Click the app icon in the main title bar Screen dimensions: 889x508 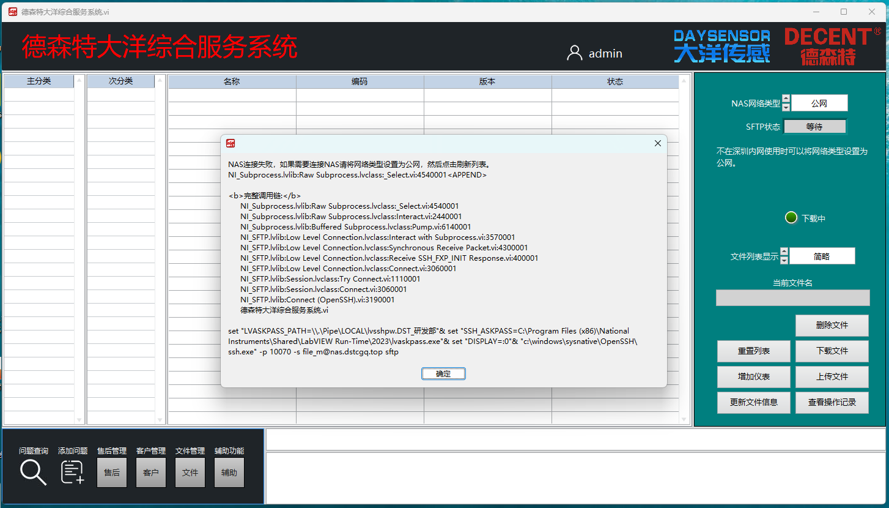pos(13,12)
